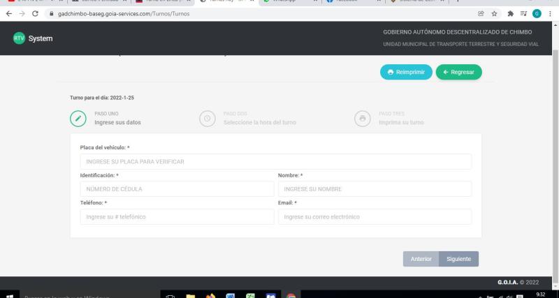Click into the Teléfono input field
The width and height of the screenshot is (559, 298).
(x=177, y=217)
